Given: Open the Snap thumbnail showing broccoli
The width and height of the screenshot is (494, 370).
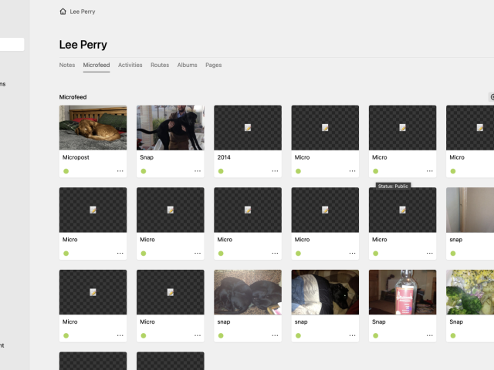Looking at the screenshot, I should [x=470, y=292].
